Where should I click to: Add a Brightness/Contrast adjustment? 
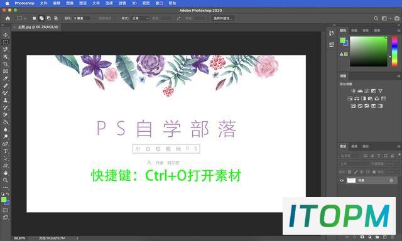click(x=353, y=90)
